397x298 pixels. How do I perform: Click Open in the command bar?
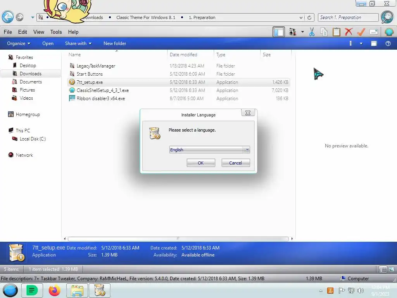[x=48, y=43]
